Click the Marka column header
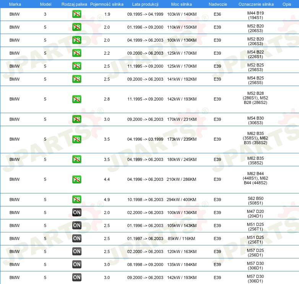Image resolution: width=299 pixels, height=284 pixels. [15, 4]
